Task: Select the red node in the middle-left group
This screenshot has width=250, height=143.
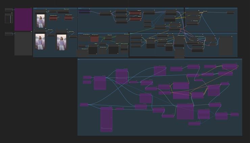Action: (95, 39)
